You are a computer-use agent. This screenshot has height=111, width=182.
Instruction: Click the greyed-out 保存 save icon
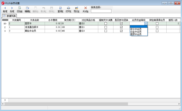(x=52, y=8)
